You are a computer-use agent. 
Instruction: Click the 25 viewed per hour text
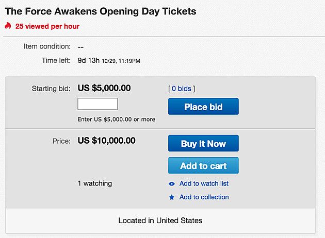pyautogui.click(x=47, y=26)
